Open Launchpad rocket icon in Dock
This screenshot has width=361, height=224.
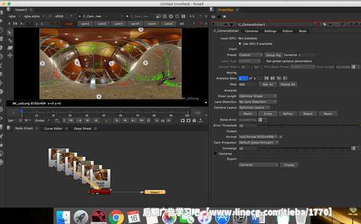point(81,217)
